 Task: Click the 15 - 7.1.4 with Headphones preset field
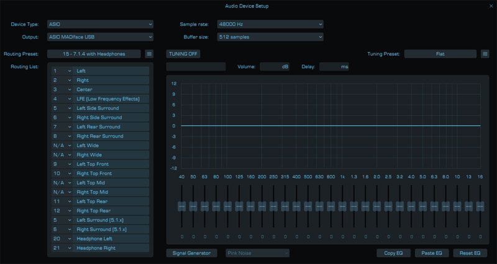click(93, 54)
